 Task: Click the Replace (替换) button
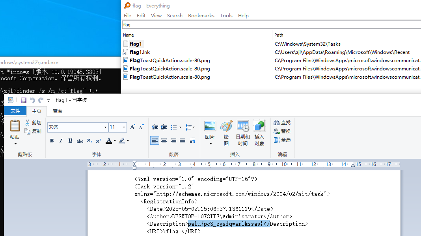coord(282,131)
